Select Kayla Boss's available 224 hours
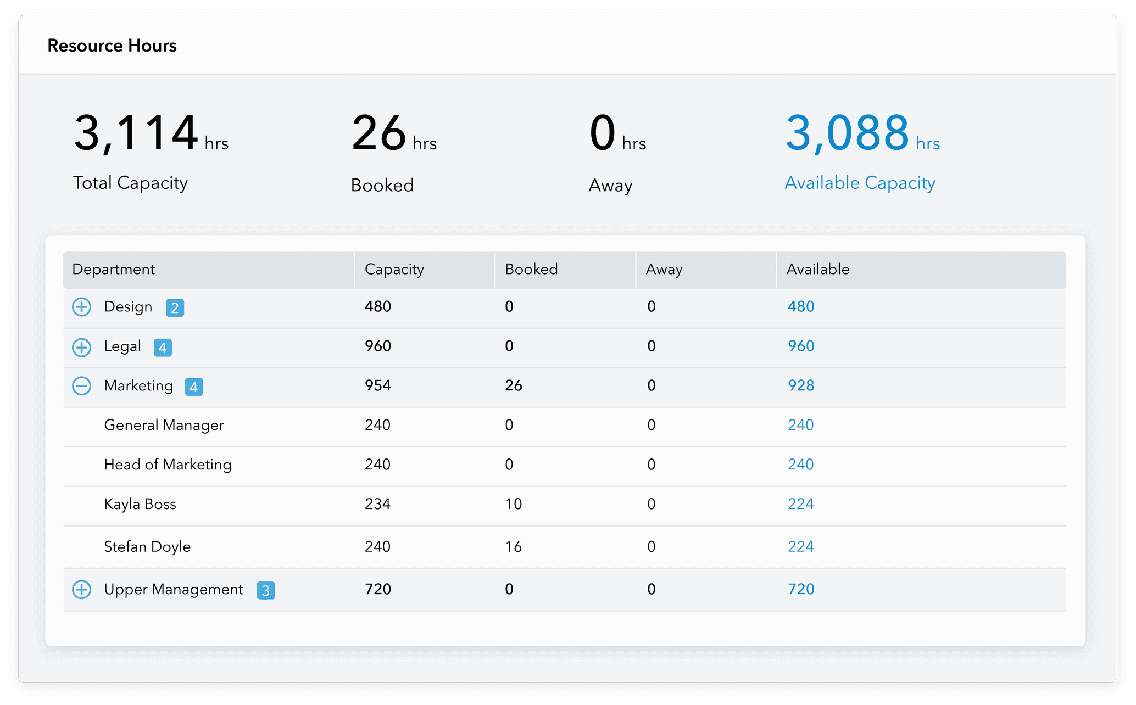The image size is (1136, 705). [x=801, y=503]
